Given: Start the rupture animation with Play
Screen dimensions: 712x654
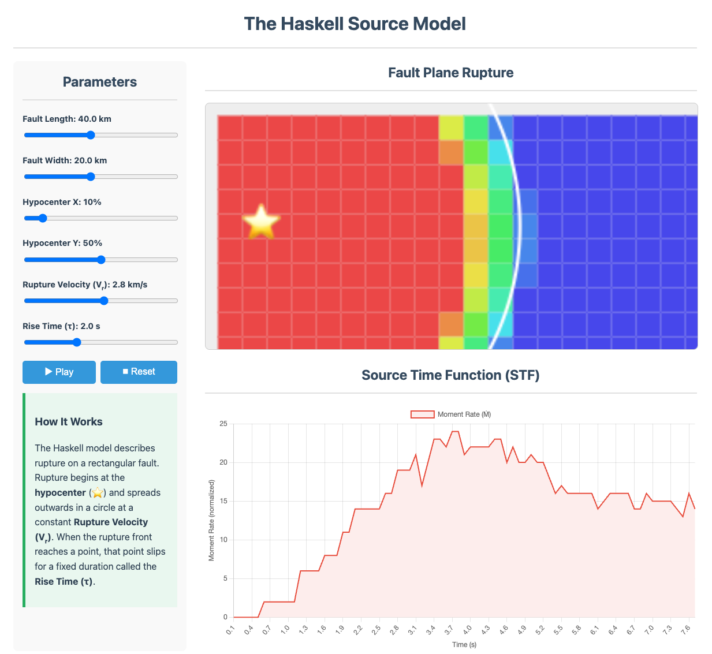Looking at the screenshot, I should click(59, 372).
